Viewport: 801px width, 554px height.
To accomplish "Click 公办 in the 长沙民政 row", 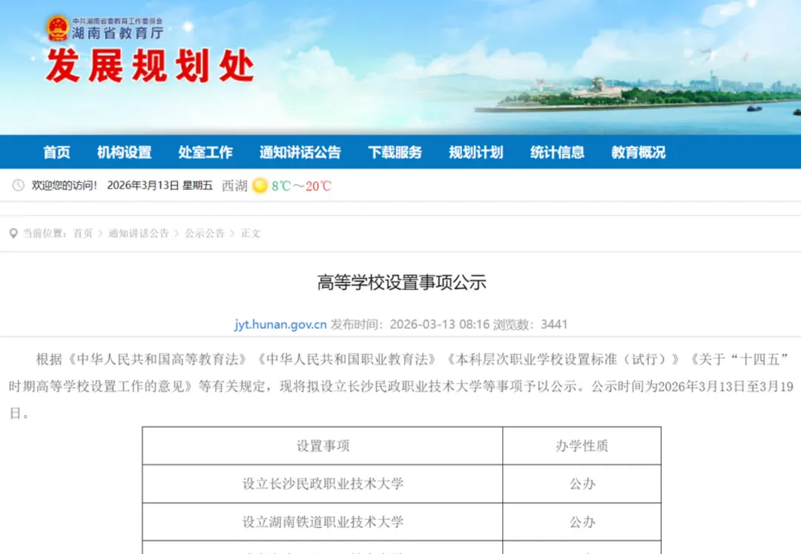I will (x=582, y=484).
